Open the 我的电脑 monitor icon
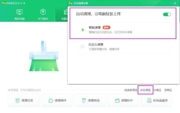 coord(20,12)
